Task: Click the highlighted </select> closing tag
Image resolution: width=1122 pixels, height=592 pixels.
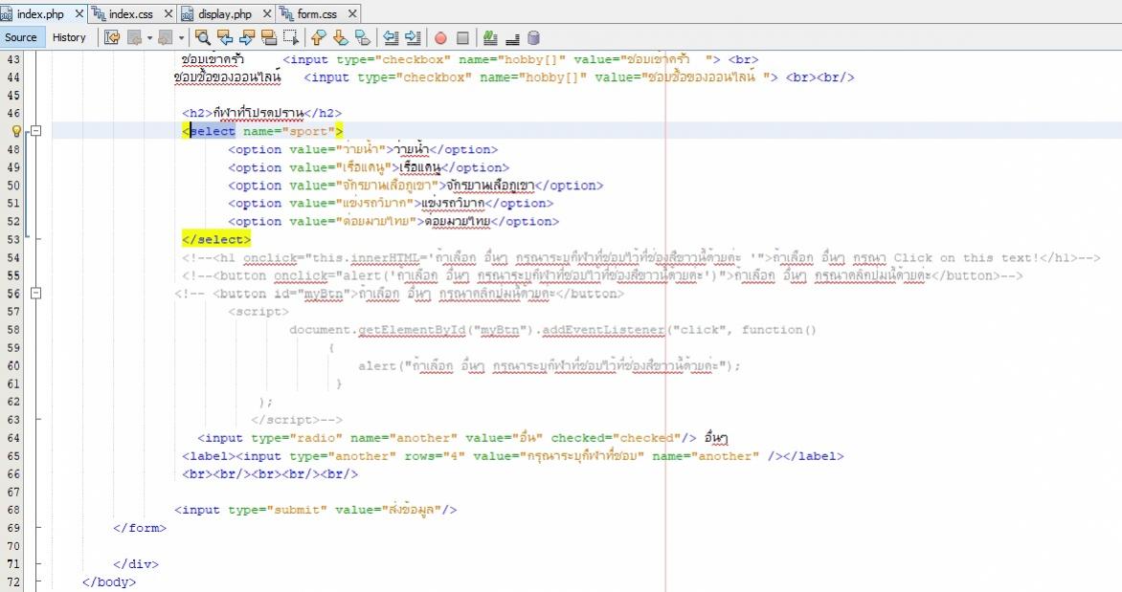Action: [x=216, y=239]
